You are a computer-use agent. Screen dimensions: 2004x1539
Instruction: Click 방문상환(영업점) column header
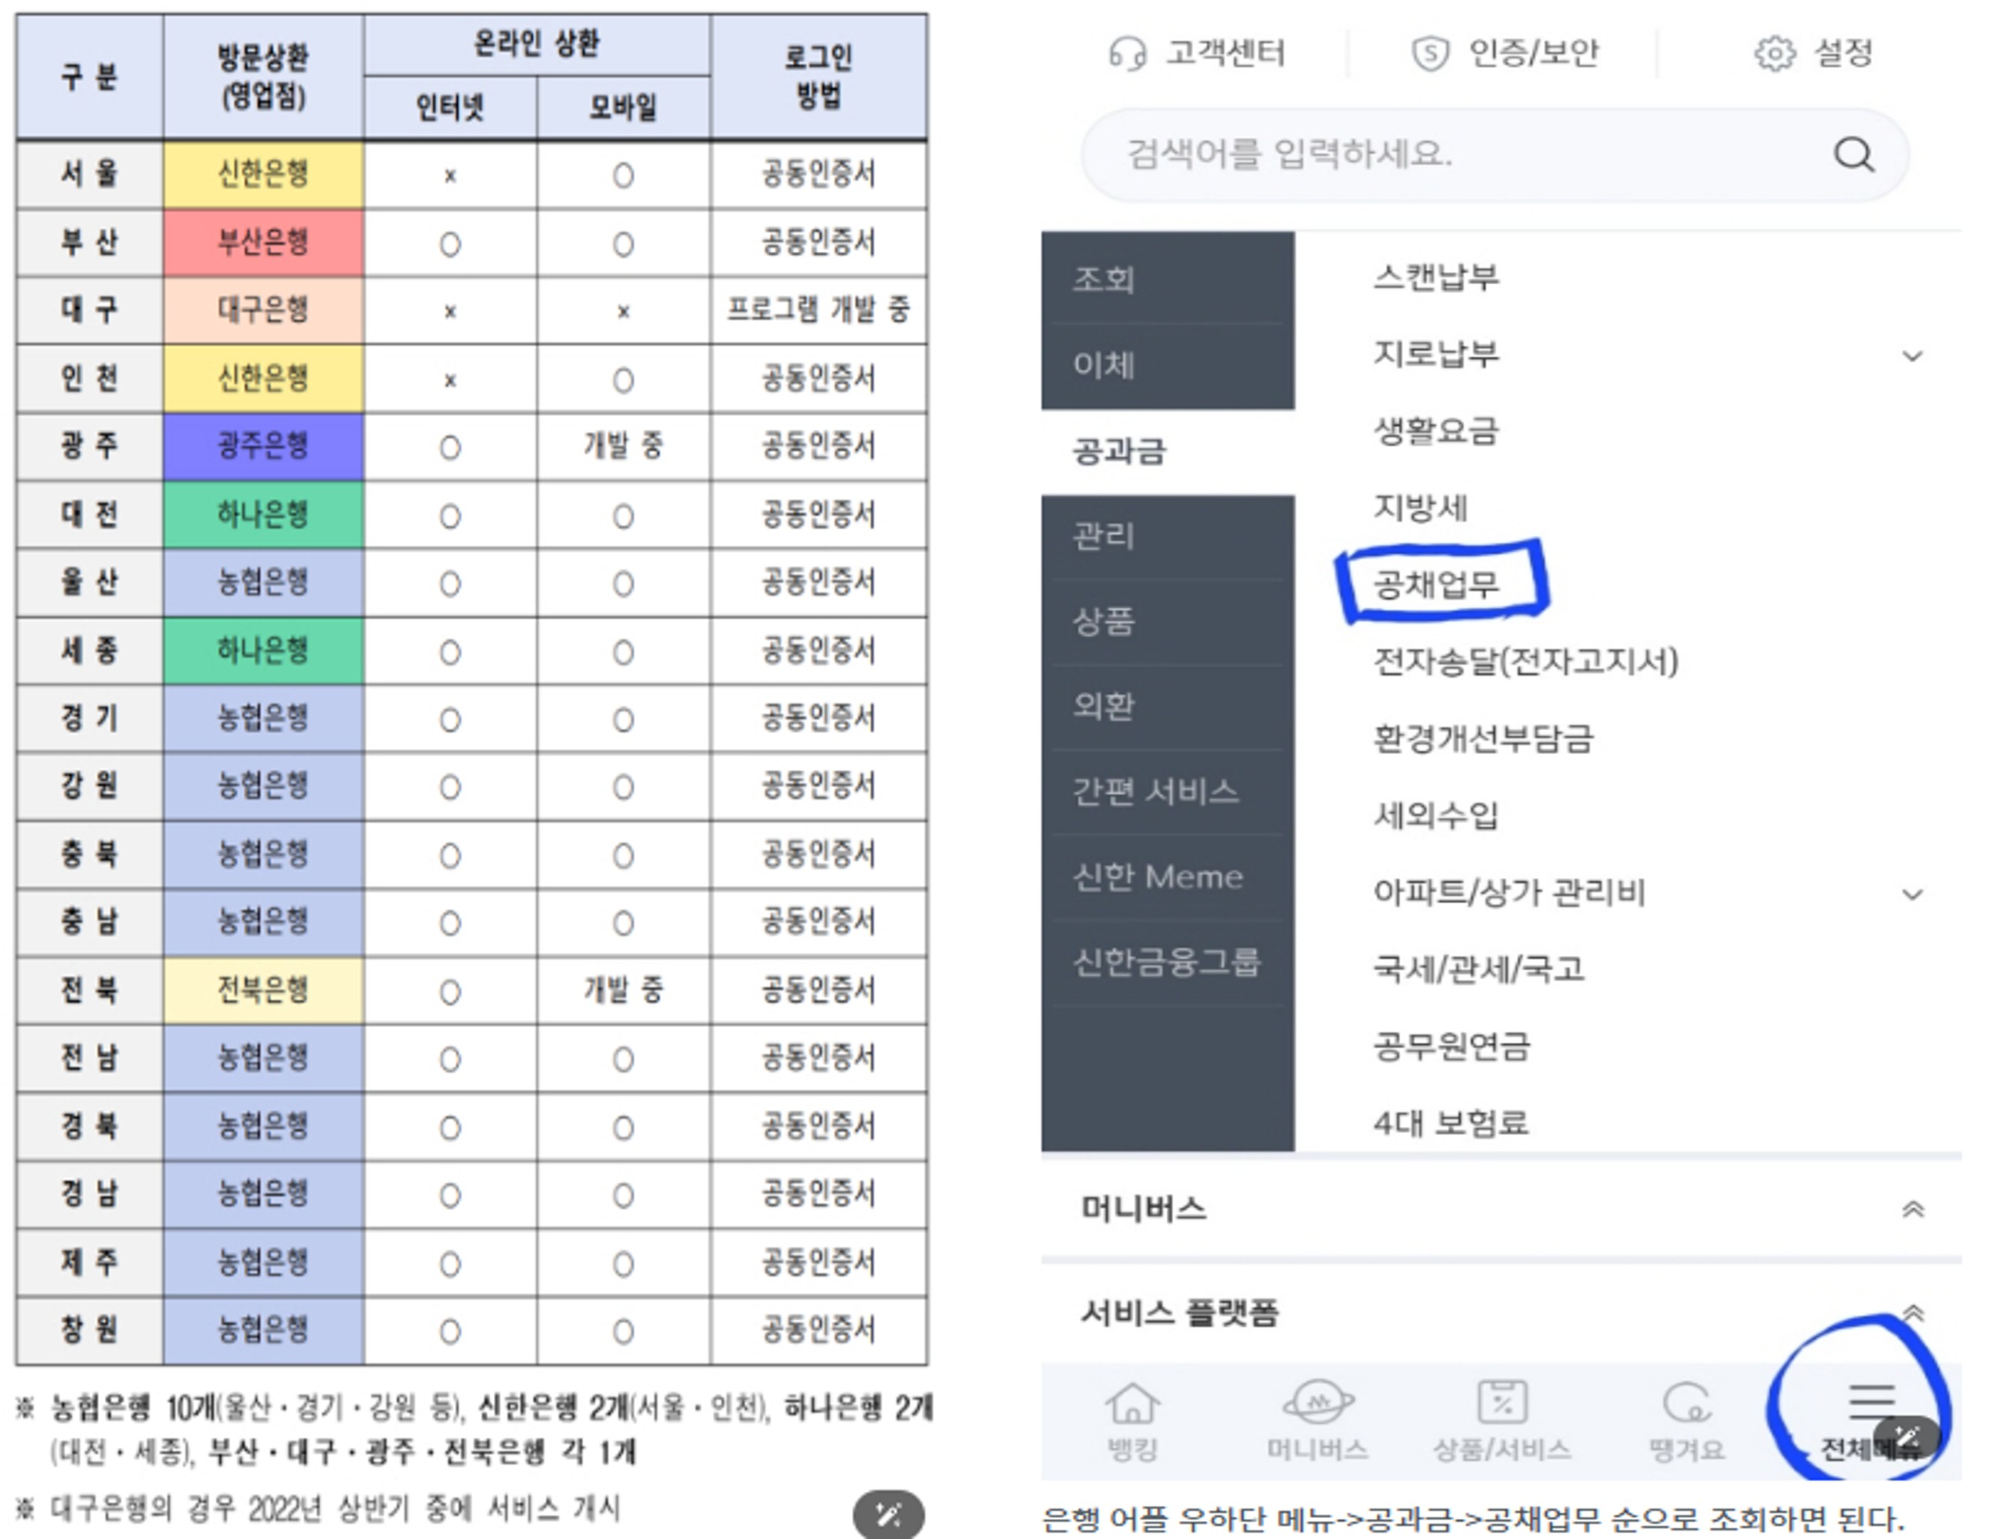[x=263, y=76]
